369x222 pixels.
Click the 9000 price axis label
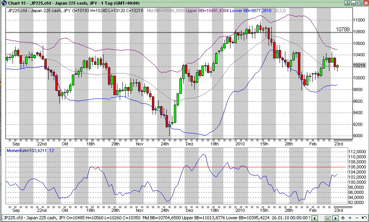click(359, 136)
